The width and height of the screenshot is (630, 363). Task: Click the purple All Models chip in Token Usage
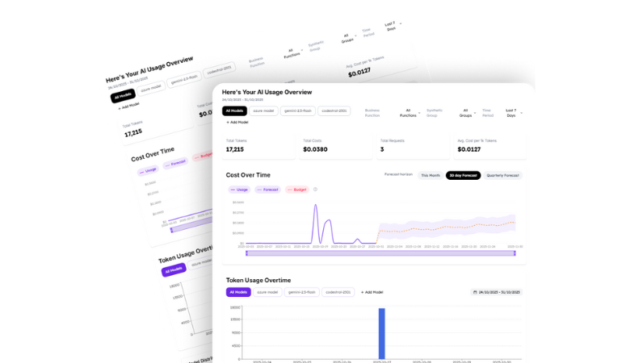coord(237,292)
